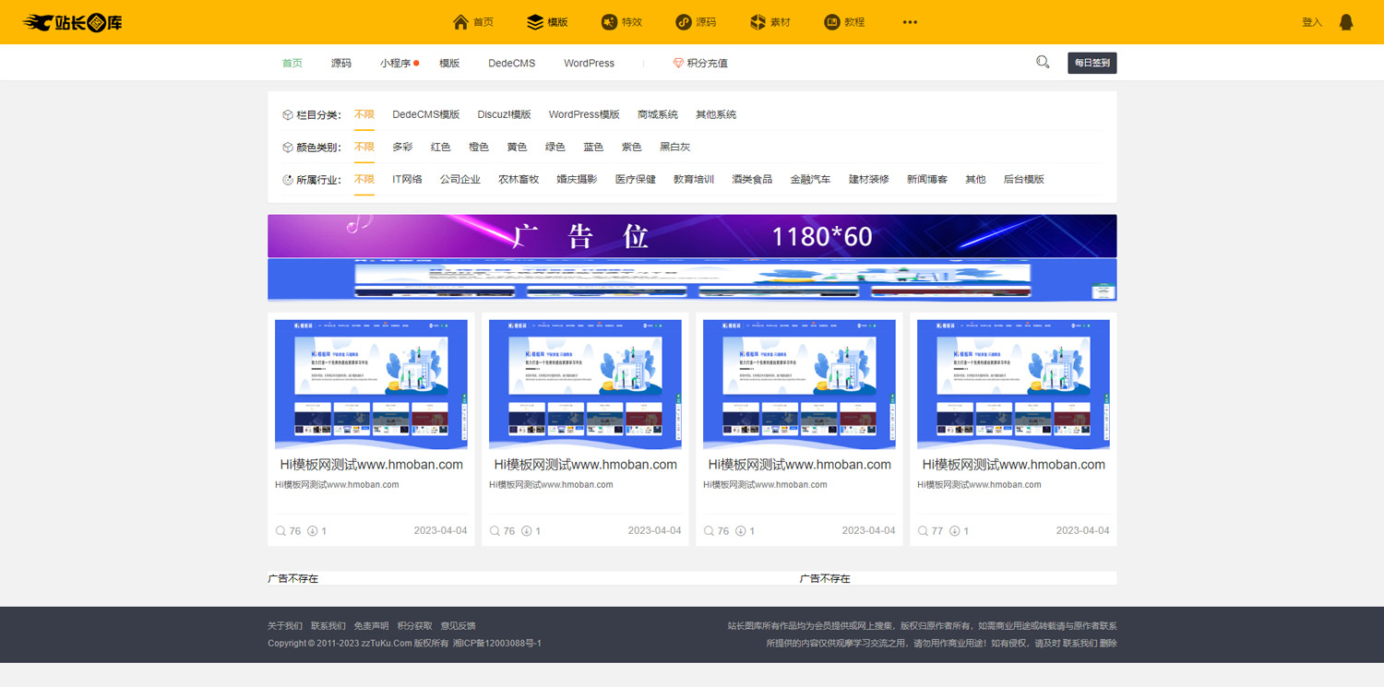Click the 登入 login link
Screen dimensions: 1384x687
[1311, 22]
